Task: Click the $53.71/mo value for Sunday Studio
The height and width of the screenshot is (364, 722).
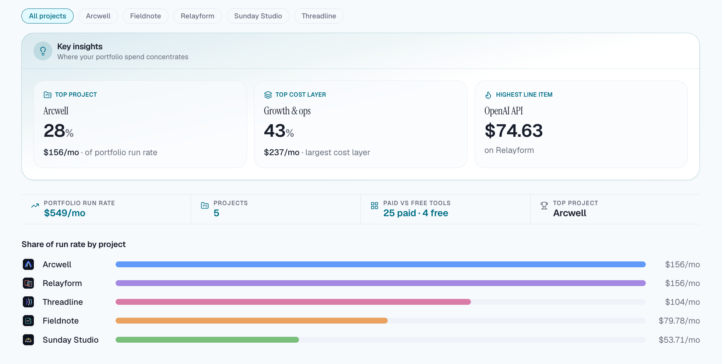Action: click(x=679, y=340)
